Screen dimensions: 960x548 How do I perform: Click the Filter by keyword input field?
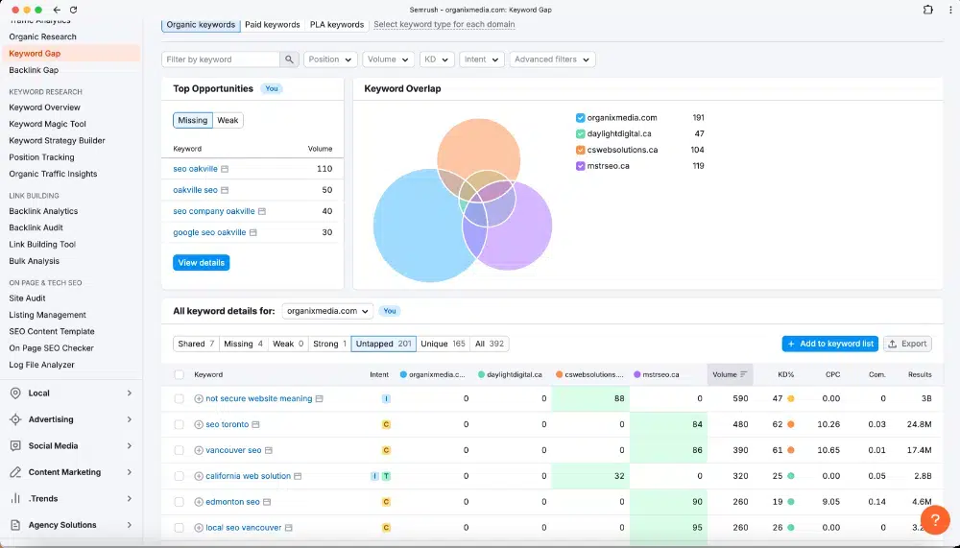[221, 60]
